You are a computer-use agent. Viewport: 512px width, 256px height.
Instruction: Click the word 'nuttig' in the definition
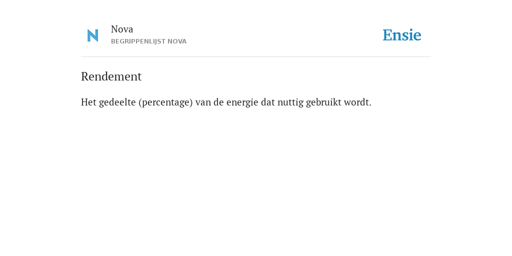[x=290, y=102]
